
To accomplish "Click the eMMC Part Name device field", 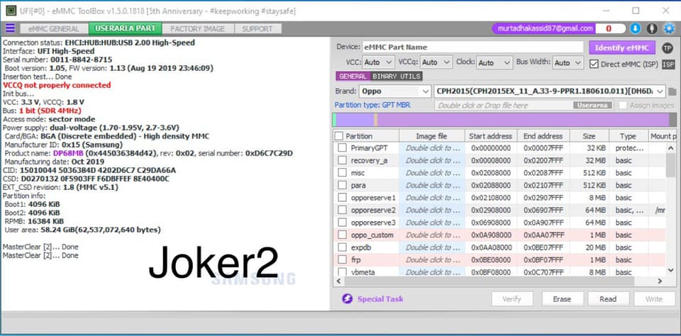I will pyautogui.click(x=472, y=47).
